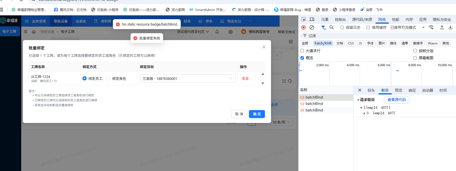Viewport: 456px width, 171px height.
Task: Open the browser apps grid icon in bookmarks bar
Action: (x=1, y=10)
